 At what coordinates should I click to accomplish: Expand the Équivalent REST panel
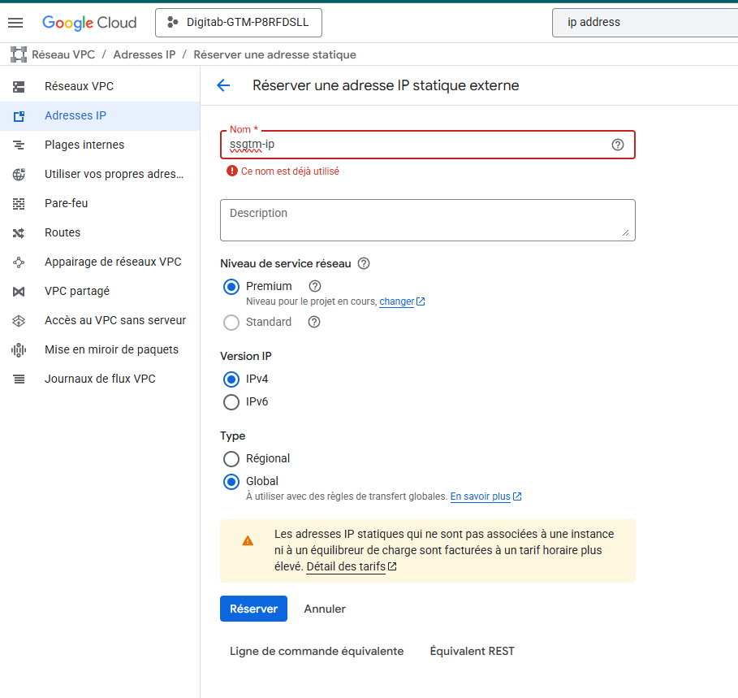pos(472,651)
